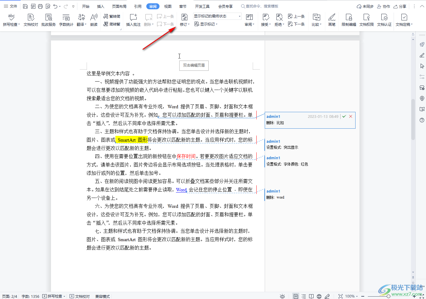Toggle 修订 track changes icon
This screenshot has width=426, height=299.
pyautogui.click(x=184, y=17)
